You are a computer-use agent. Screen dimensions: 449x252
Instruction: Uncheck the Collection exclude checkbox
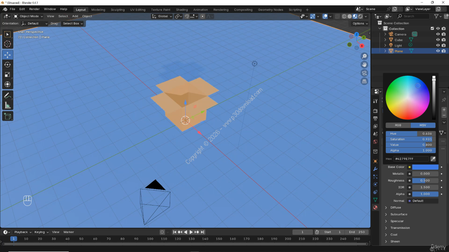click(432, 29)
